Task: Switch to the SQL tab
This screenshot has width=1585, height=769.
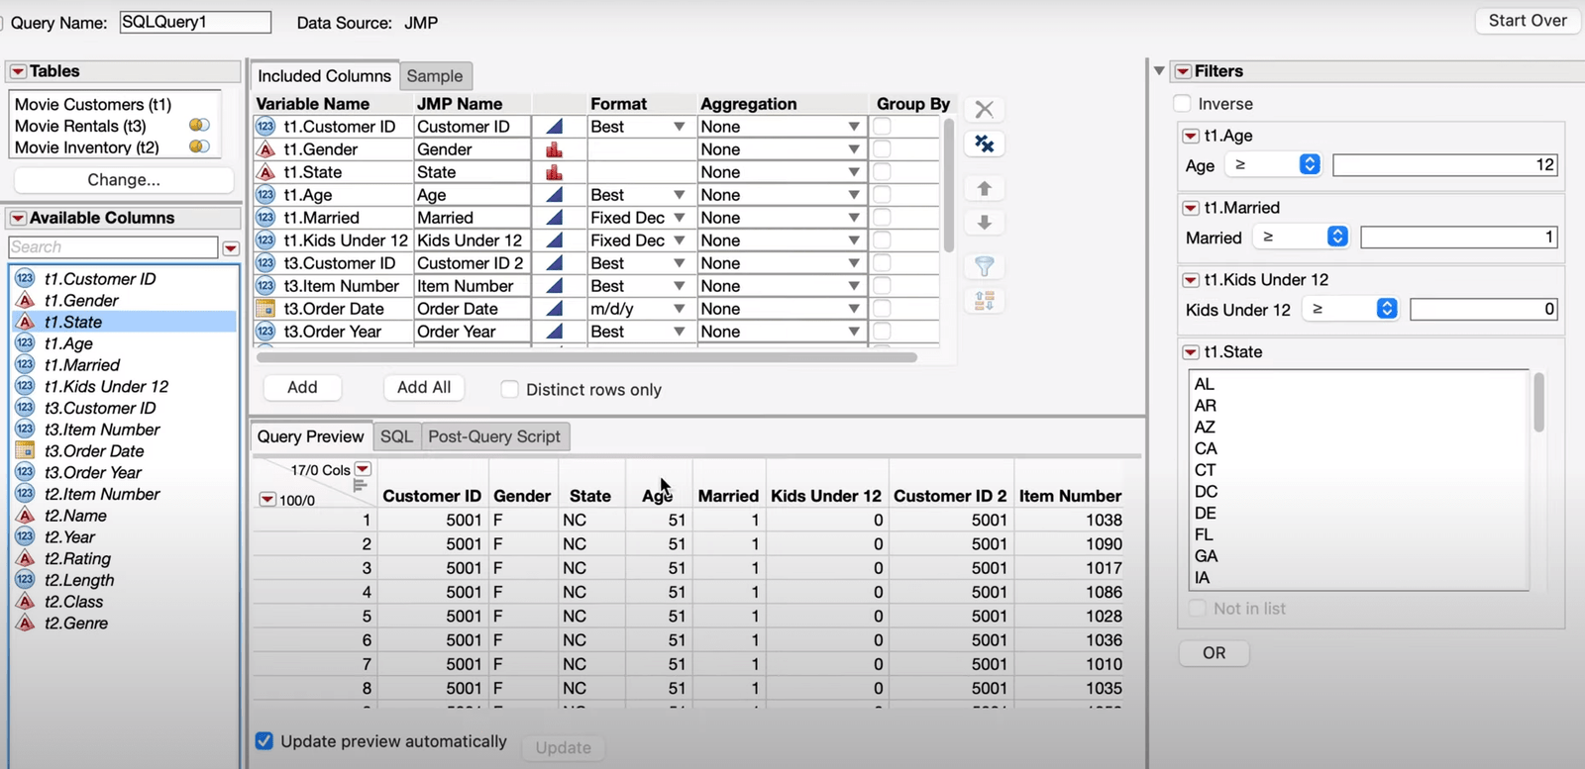Action: (x=396, y=436)
